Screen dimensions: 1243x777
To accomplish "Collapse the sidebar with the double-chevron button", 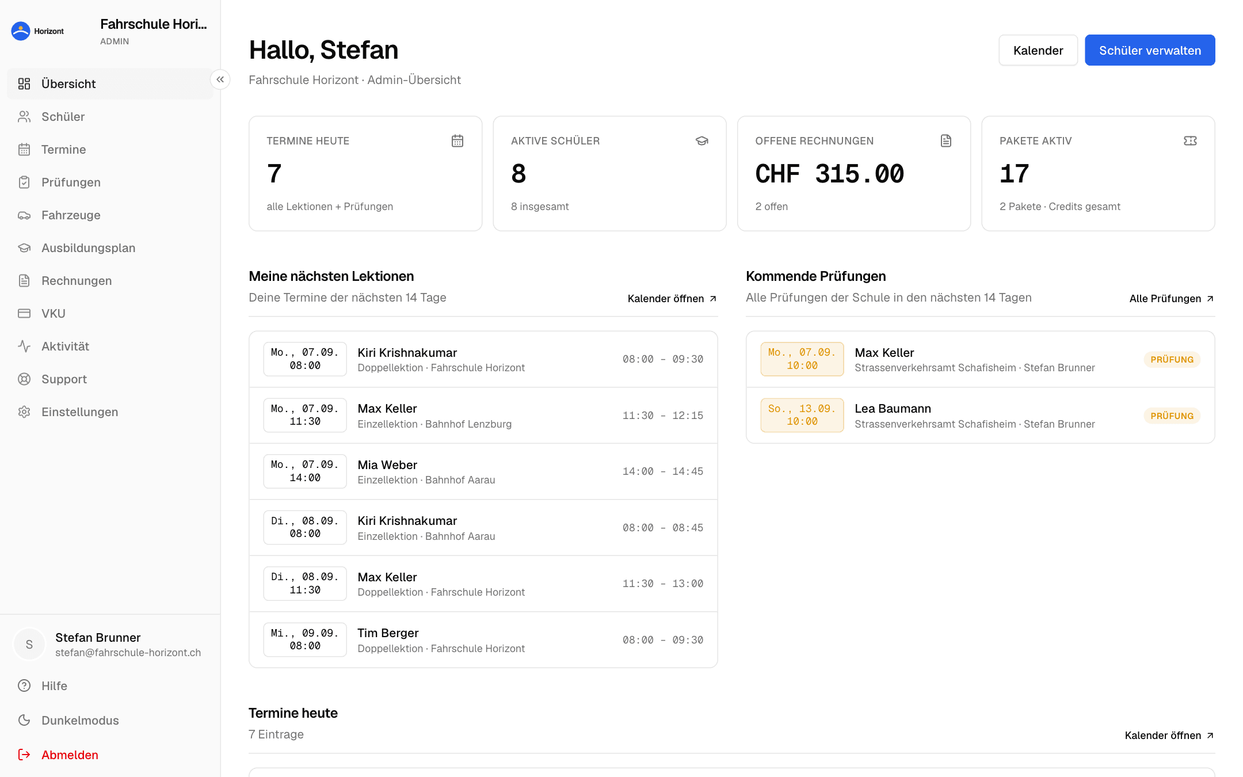I will click(x=220, y=79).
